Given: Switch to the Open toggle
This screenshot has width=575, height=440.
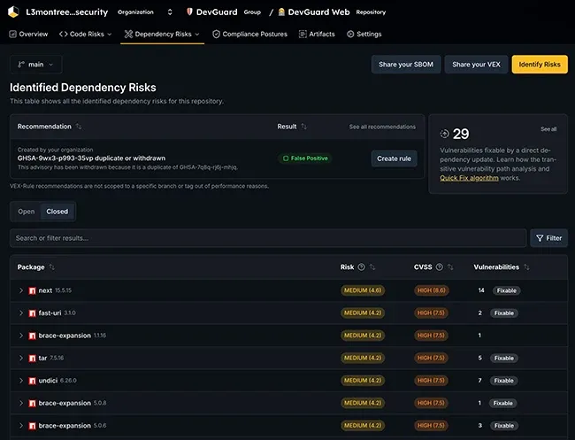Looking at the screenshot, I should 26,212.
